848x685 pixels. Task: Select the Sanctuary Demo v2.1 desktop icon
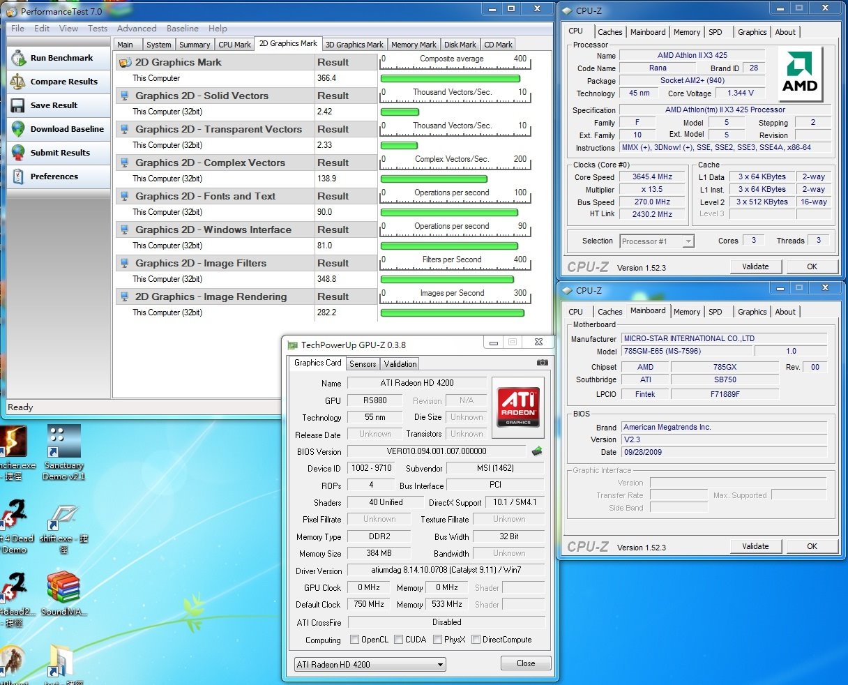[x=64, y=453]
